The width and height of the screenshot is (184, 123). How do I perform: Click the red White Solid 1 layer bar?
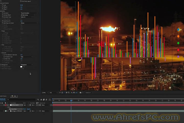click(118, 105)
